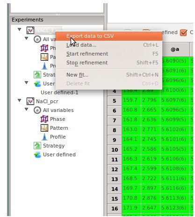
Task: Click the Profile peak icon under NaCl_pcr
Action: (44, 137)
